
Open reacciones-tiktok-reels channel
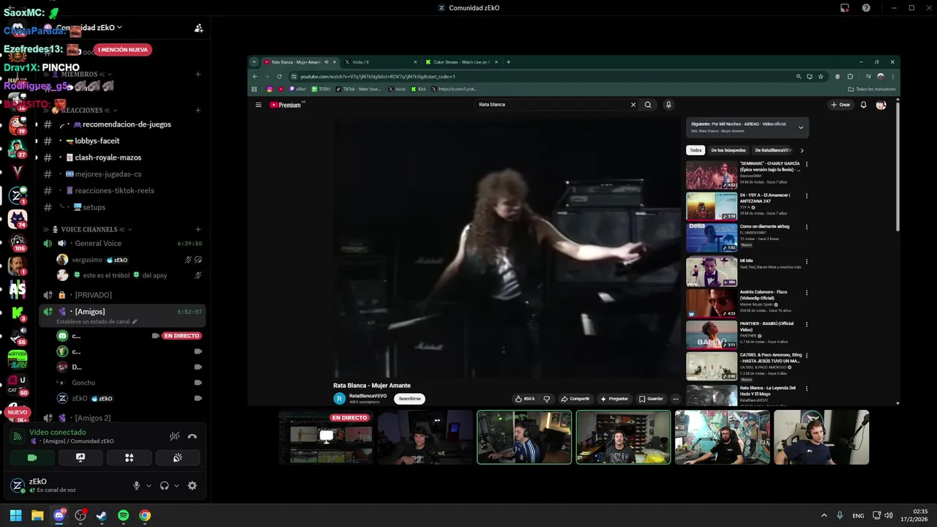[122, 190]
